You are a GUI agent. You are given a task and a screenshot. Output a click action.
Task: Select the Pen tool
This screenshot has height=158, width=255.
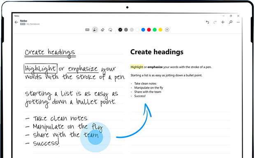click(x=95, y=30)
